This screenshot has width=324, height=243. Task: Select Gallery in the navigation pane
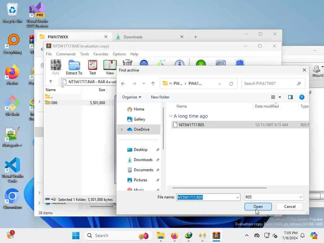tap(139, 119)
